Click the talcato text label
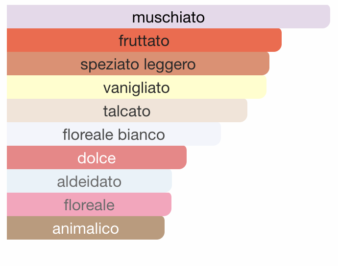The height and width of the screenshot is (266, 338). coord(127,111)
